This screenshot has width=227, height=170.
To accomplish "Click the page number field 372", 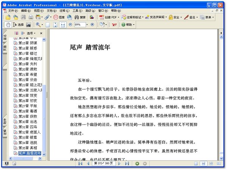I will pos(104,164).
